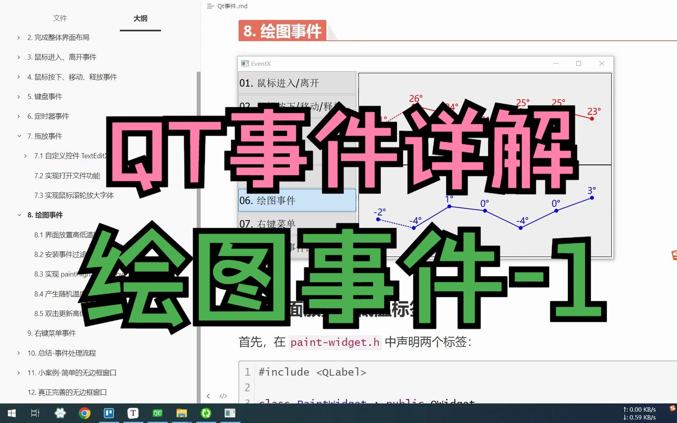
Task: Switch to the Typora taskbar icon
Action: pos(133,413)
